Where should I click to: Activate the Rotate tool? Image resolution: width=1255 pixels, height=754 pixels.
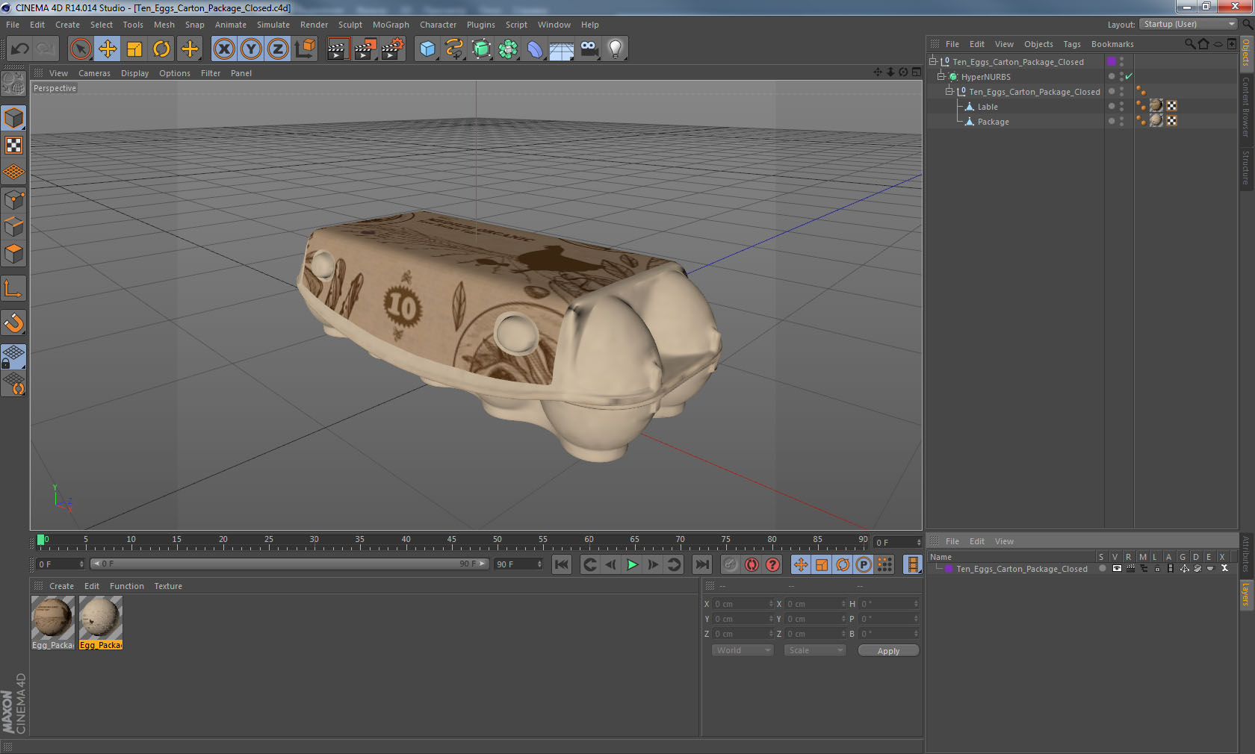(x=161, y=49)
